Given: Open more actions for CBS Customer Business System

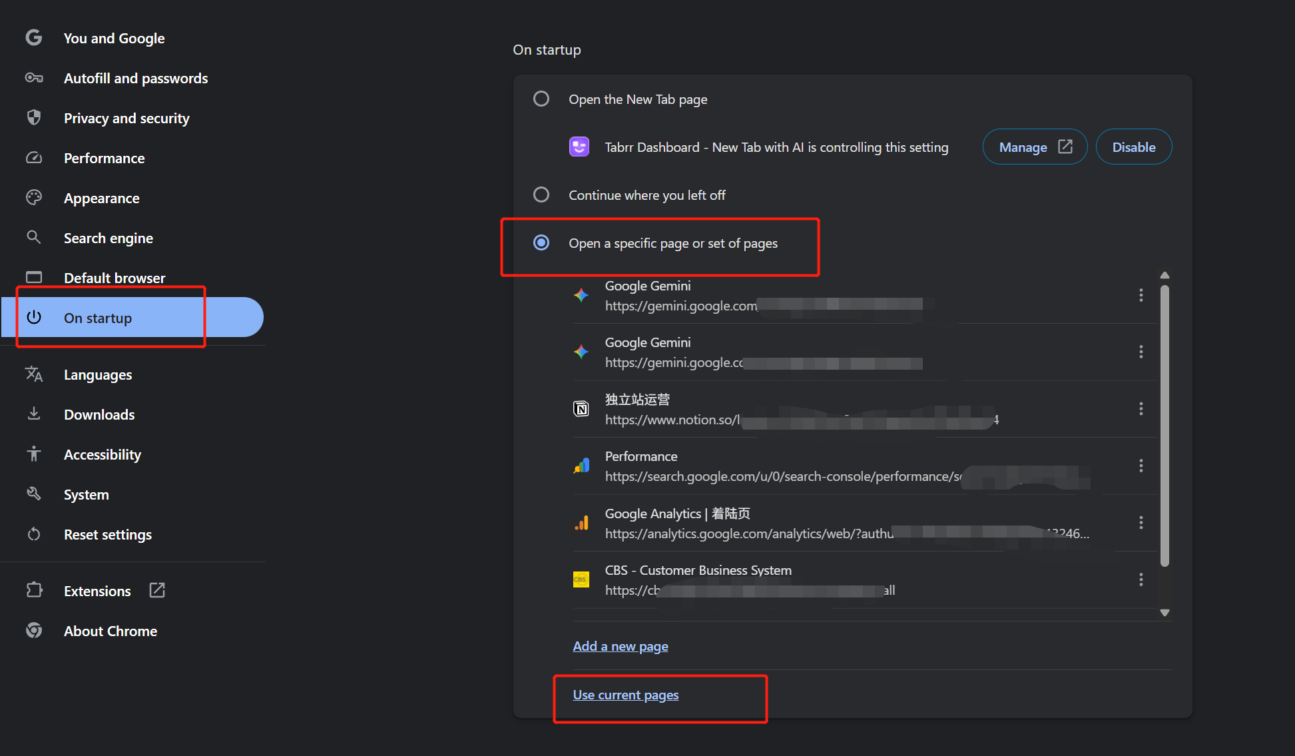Looking at the screenshot, I should [1141, 579].
